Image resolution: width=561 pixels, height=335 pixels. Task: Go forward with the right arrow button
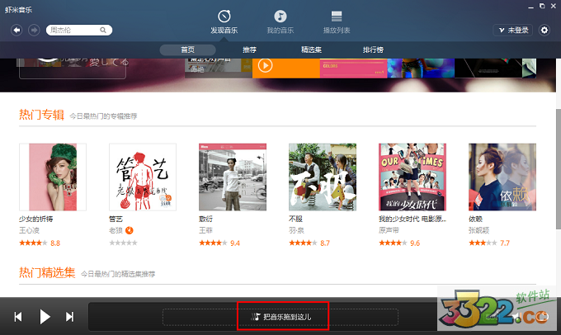tap(34, 30)
